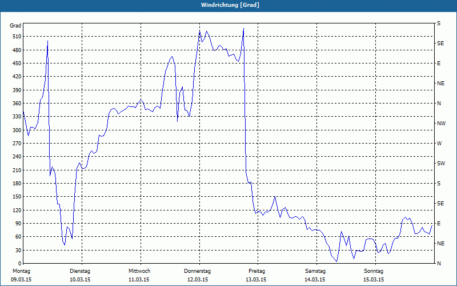The image size is (457, 286).
Task: Select the "Grad" axis unit label
Action: pos(15,26)
